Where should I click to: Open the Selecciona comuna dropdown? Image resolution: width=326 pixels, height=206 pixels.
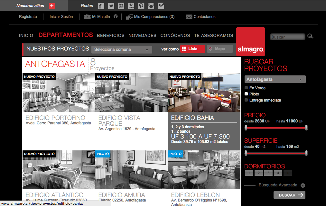(122, 49)
